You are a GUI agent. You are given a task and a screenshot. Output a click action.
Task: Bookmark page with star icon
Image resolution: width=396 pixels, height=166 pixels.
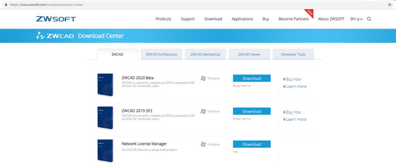point(389,5)
